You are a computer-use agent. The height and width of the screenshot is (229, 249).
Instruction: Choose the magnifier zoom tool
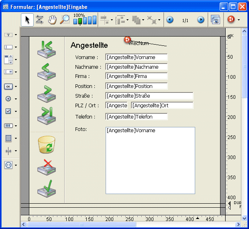click(x=65, y=20)
